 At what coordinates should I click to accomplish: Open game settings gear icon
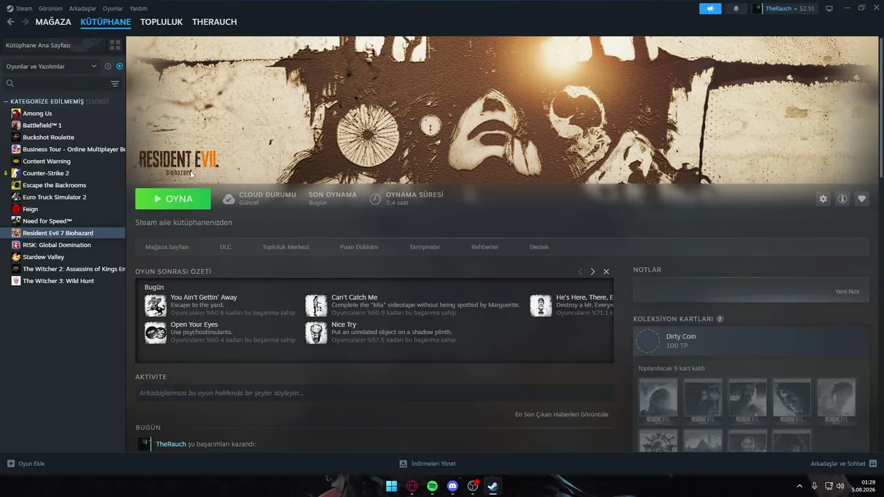tap(823, 199)
